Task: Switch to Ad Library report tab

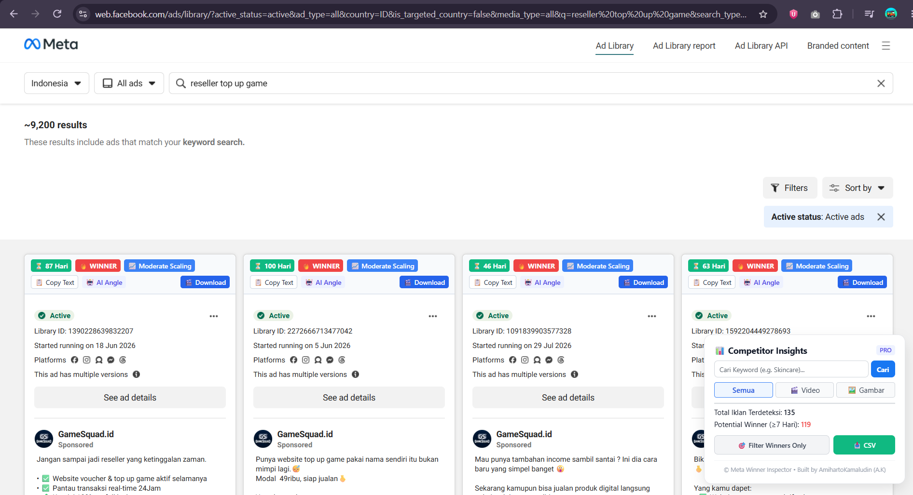Action: coord(684,46)
